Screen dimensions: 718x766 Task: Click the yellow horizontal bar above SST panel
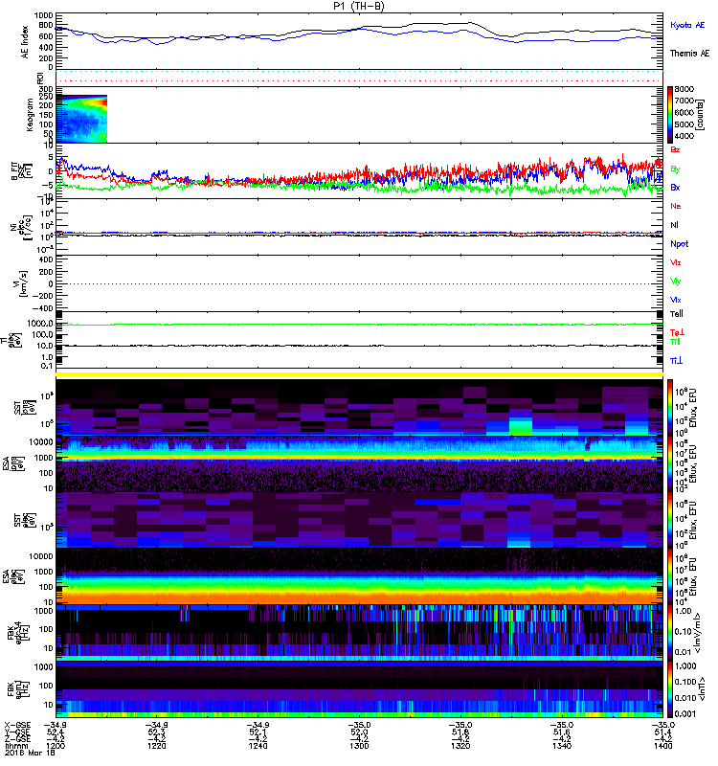click(360, 374)
